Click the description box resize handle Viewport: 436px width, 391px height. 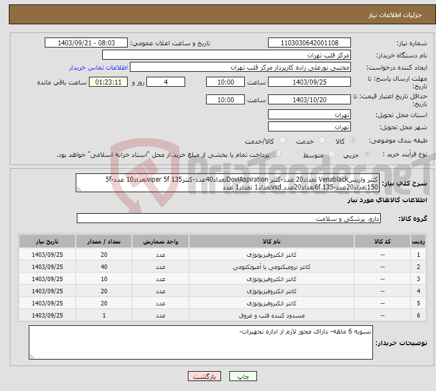79,189
